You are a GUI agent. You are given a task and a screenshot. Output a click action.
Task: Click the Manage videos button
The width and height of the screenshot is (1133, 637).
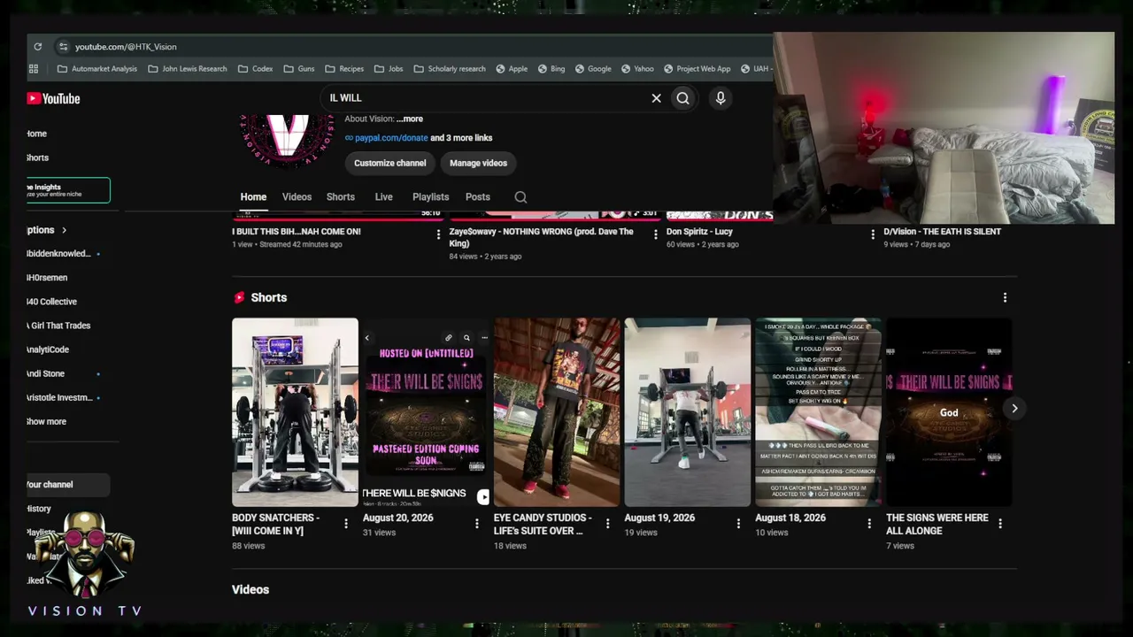click(478, 163)
